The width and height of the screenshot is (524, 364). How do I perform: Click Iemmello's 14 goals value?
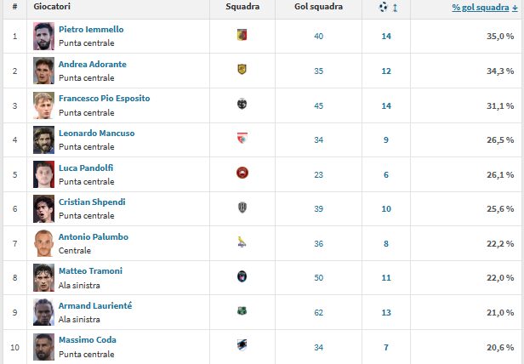click(x=386, y=36)
